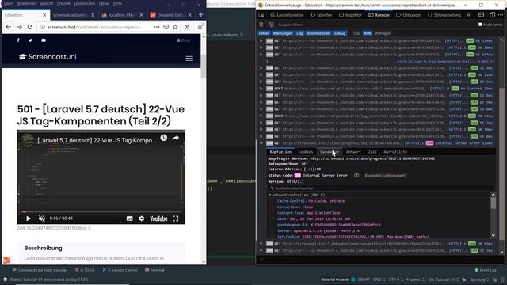The width and height of the screenshot is (507, 285).
Task: Switch to the Aufrufliste request tab
Action: click(x=395, y=152)
